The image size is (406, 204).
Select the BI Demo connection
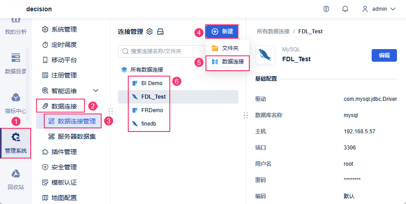tap(151, 83)
